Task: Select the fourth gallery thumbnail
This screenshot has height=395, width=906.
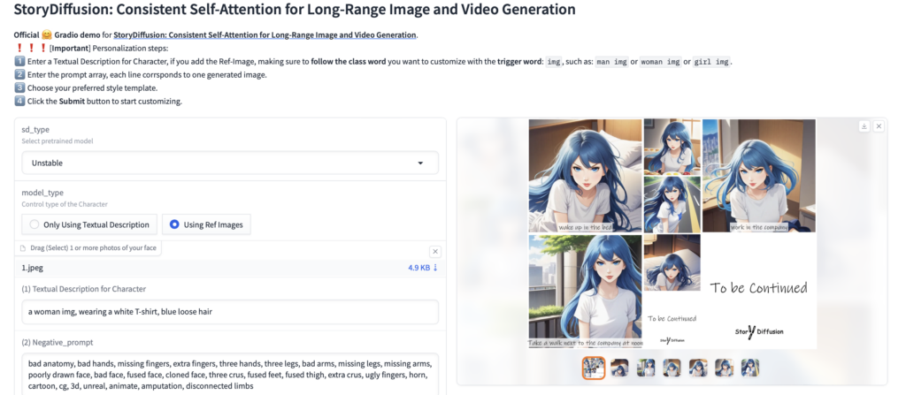Action: (672, 368)
